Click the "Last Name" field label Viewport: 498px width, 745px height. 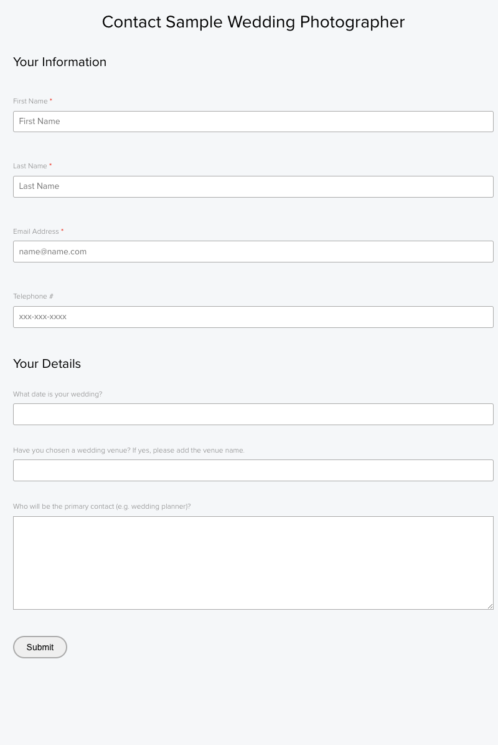(x=30, y=166)
